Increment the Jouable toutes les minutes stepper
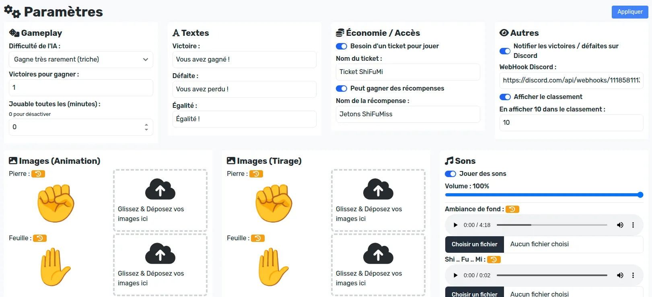This screenshot has width=652, height=297. (146, 125)
